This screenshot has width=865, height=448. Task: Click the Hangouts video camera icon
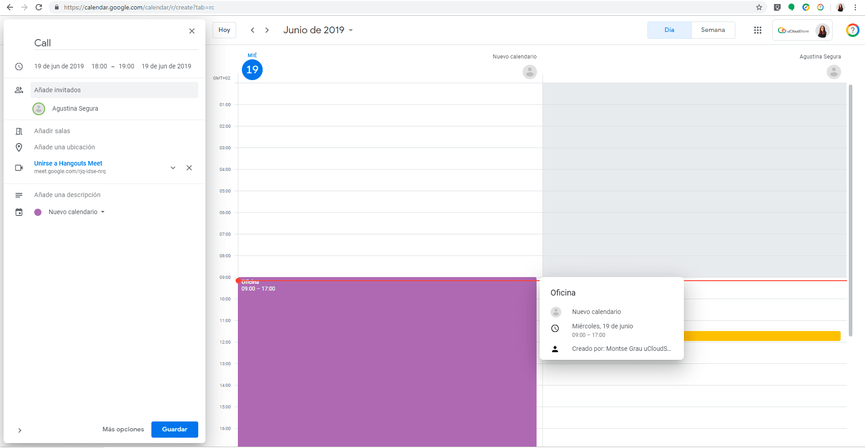pyautogui.click(x=19, y=168)
